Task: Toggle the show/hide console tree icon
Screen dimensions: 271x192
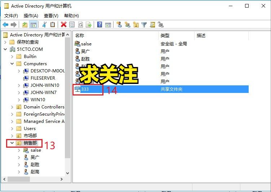Action: 33,25
